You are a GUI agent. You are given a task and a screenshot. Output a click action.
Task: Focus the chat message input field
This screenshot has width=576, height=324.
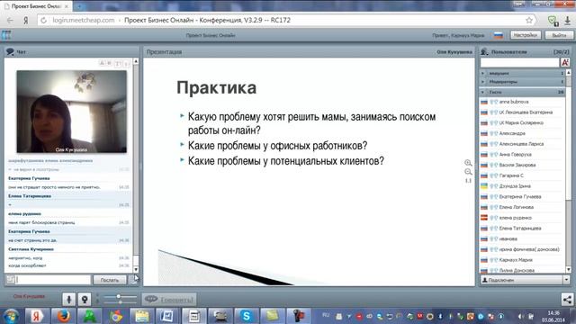point(53,280)
